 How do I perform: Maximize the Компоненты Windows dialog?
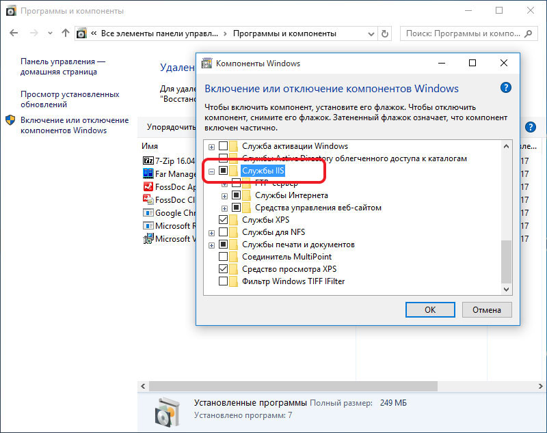pos(472,63)
